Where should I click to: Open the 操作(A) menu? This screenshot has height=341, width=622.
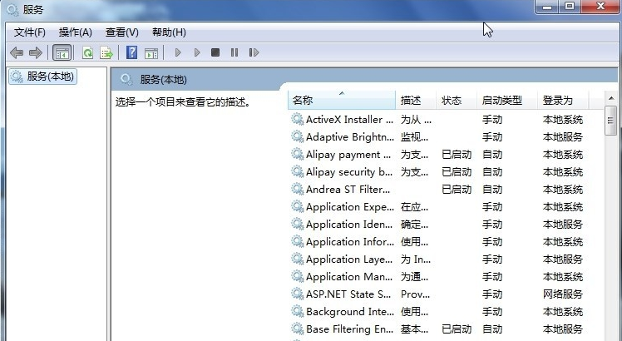[76, 32]
